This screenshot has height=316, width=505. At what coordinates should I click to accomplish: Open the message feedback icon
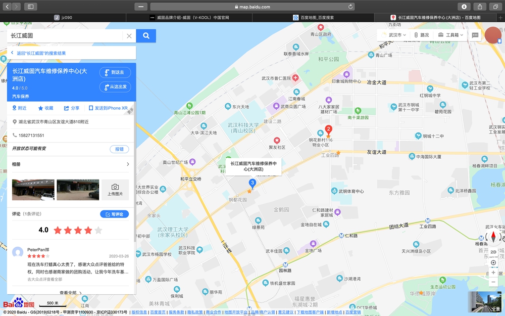pos(475,35)
